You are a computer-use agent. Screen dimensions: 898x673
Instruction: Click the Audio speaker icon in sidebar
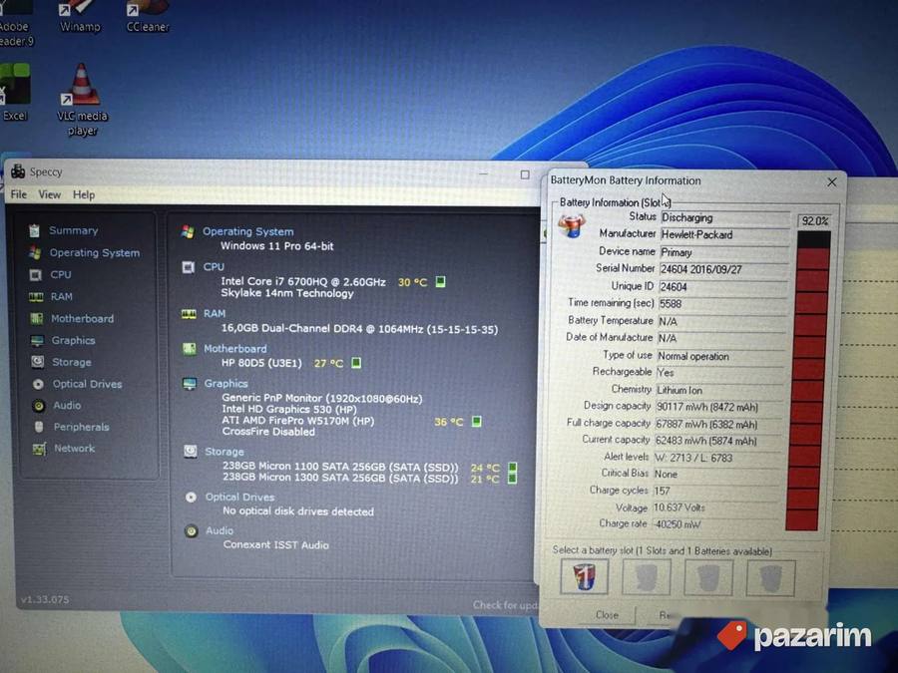[x=38, y=406]
